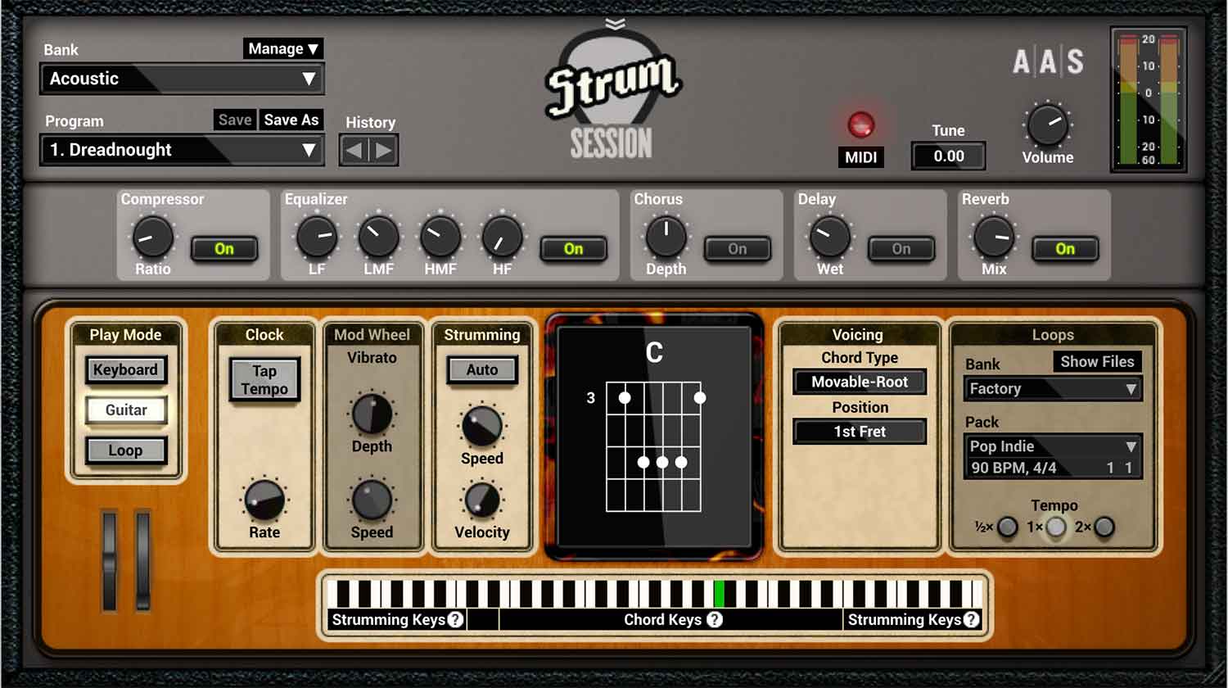Adjust the Vibrato Depth knob
The width and height of the screenshot is (1228, 688).
[372, 418]
